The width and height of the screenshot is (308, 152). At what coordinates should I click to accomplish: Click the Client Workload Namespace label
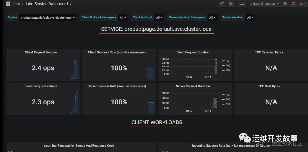pos(99,17)
